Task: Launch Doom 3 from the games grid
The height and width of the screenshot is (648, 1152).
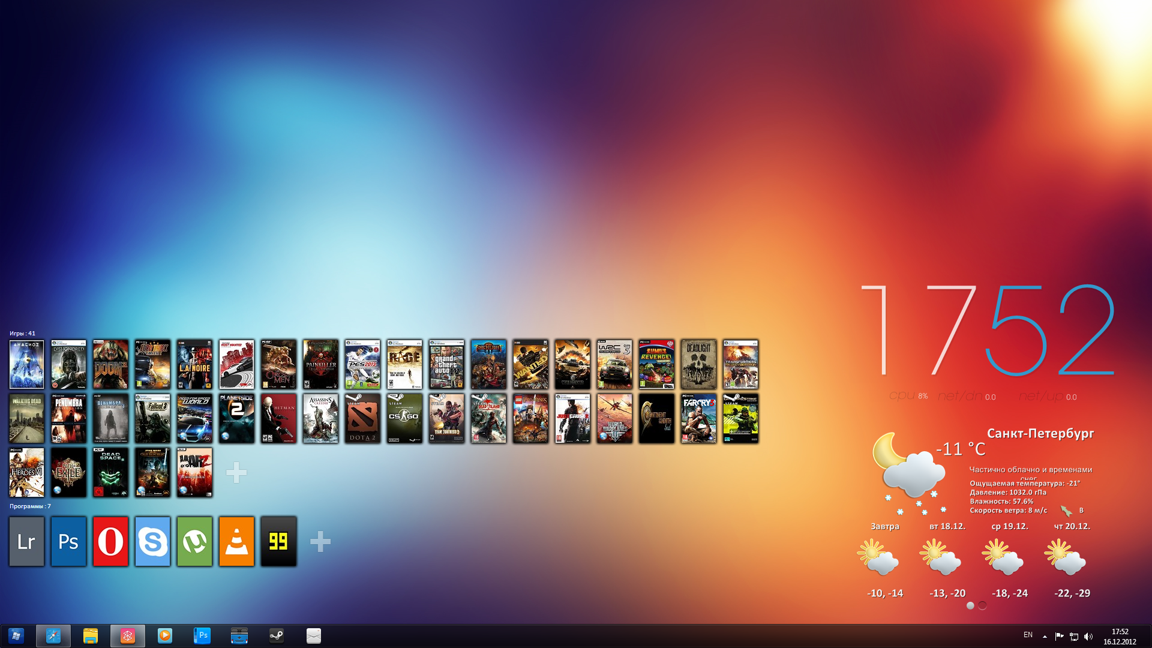Action: tap(110, 364)
